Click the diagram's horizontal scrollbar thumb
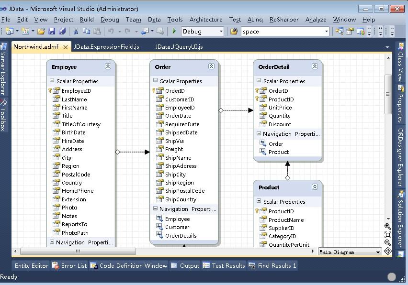The height and width of the screenshot is (285, 408). (78, 251)
